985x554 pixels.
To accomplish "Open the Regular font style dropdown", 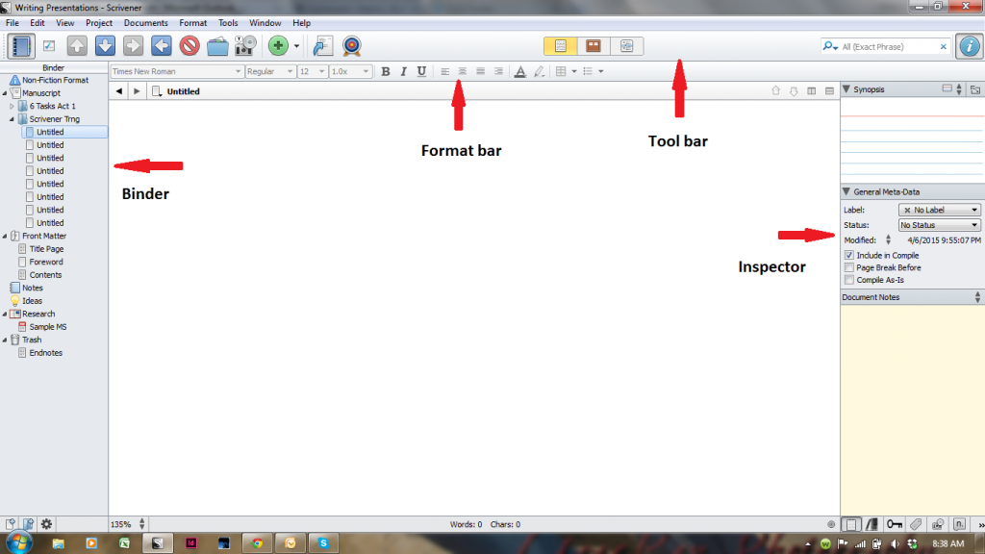I will point(270,71).
